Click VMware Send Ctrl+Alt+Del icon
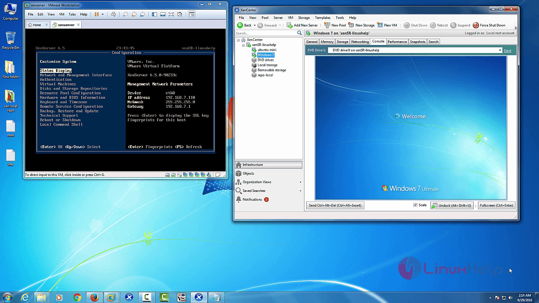539x303 pixels. 114,14
